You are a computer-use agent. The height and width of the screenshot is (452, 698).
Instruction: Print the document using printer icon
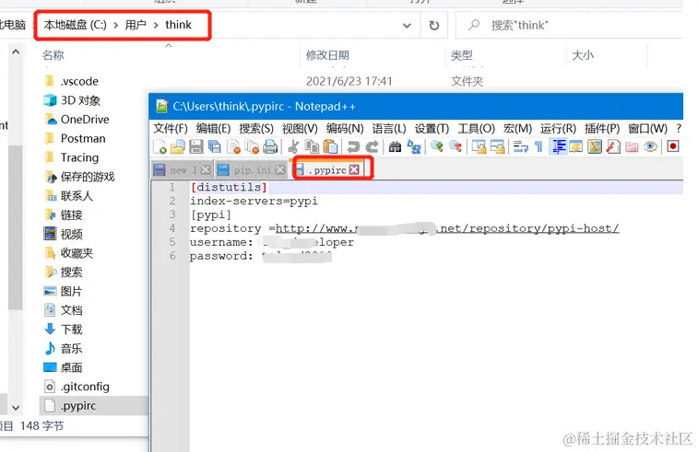click(x=270, y=146)
